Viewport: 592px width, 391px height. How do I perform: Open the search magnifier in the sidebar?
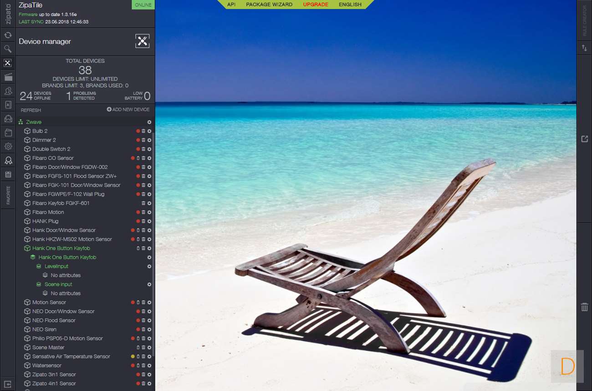pyautogui.click(x=8, y=49)
